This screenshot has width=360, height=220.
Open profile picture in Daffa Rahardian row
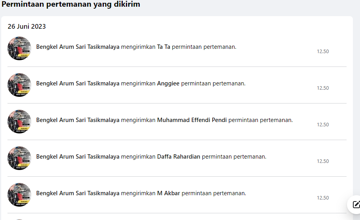pyautogui.click(x=19, y=158)
